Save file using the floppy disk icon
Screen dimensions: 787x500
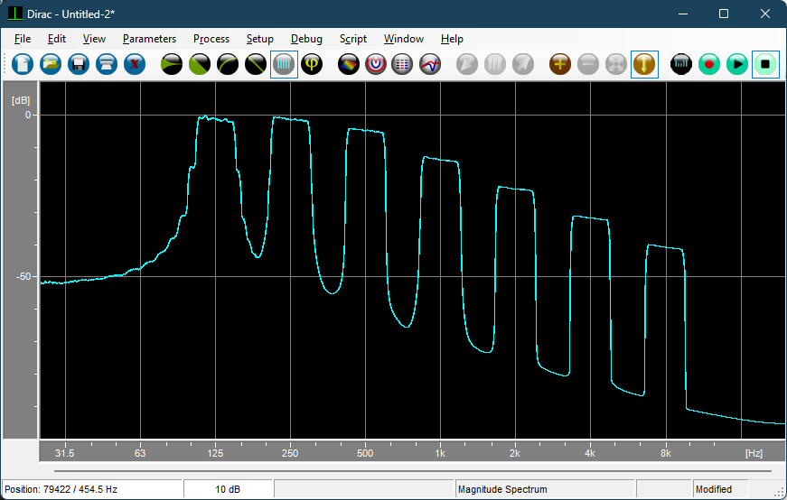point(79,64)
